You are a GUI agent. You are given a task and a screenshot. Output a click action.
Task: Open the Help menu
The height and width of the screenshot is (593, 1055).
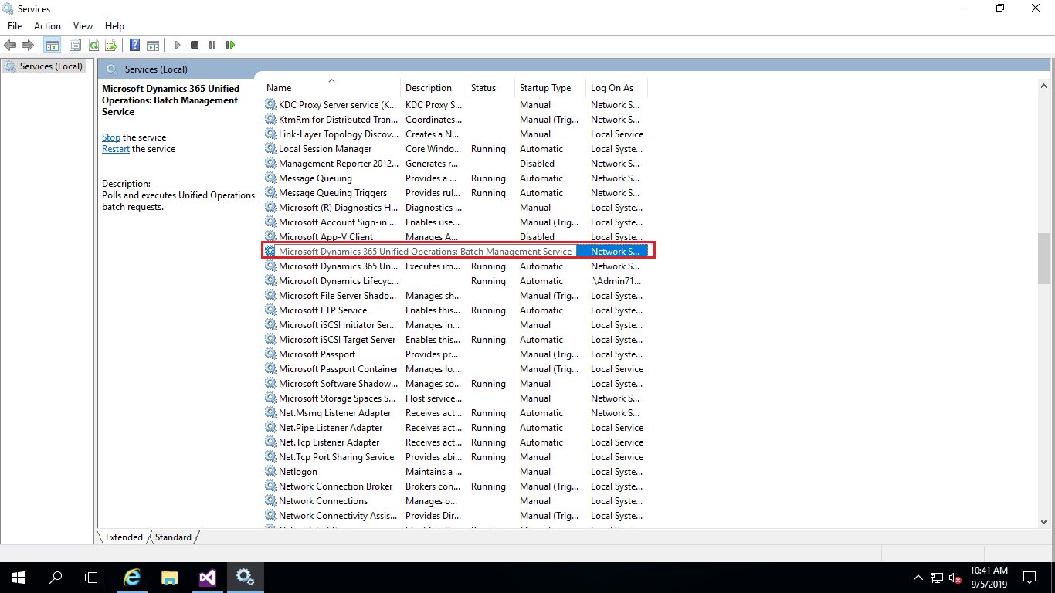[114, 26]
